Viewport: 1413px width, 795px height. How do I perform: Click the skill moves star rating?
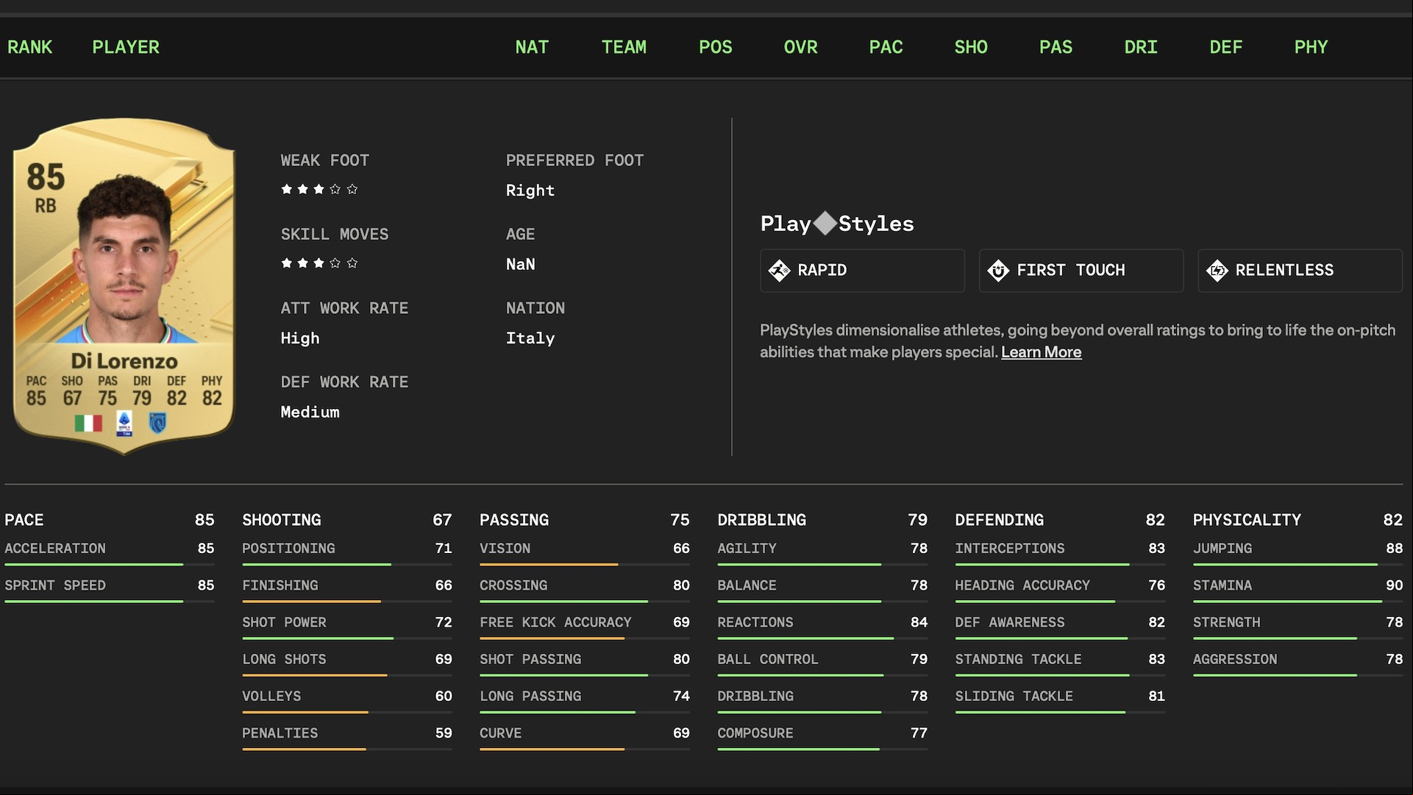point(319,263)
